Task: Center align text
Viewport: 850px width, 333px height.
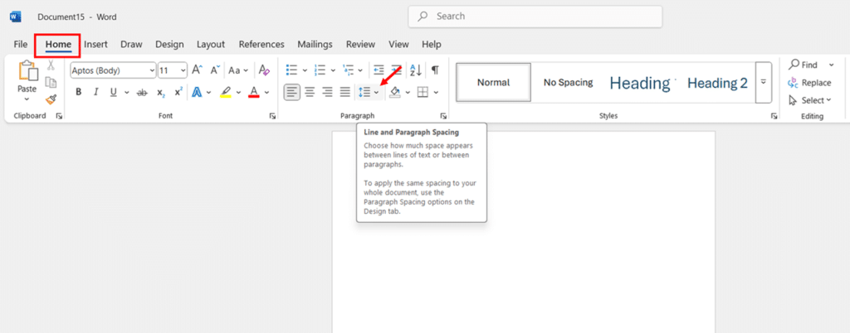Action: (310, 93)
